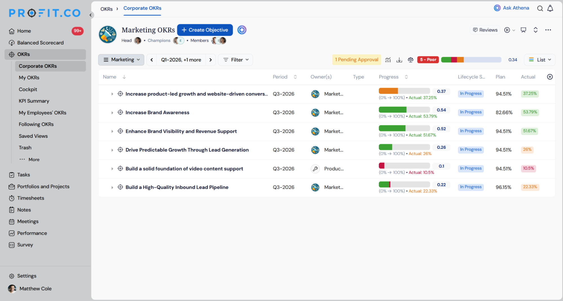
Task: Open the 1 Pending Approval link
Action: (x=357, y=60)
